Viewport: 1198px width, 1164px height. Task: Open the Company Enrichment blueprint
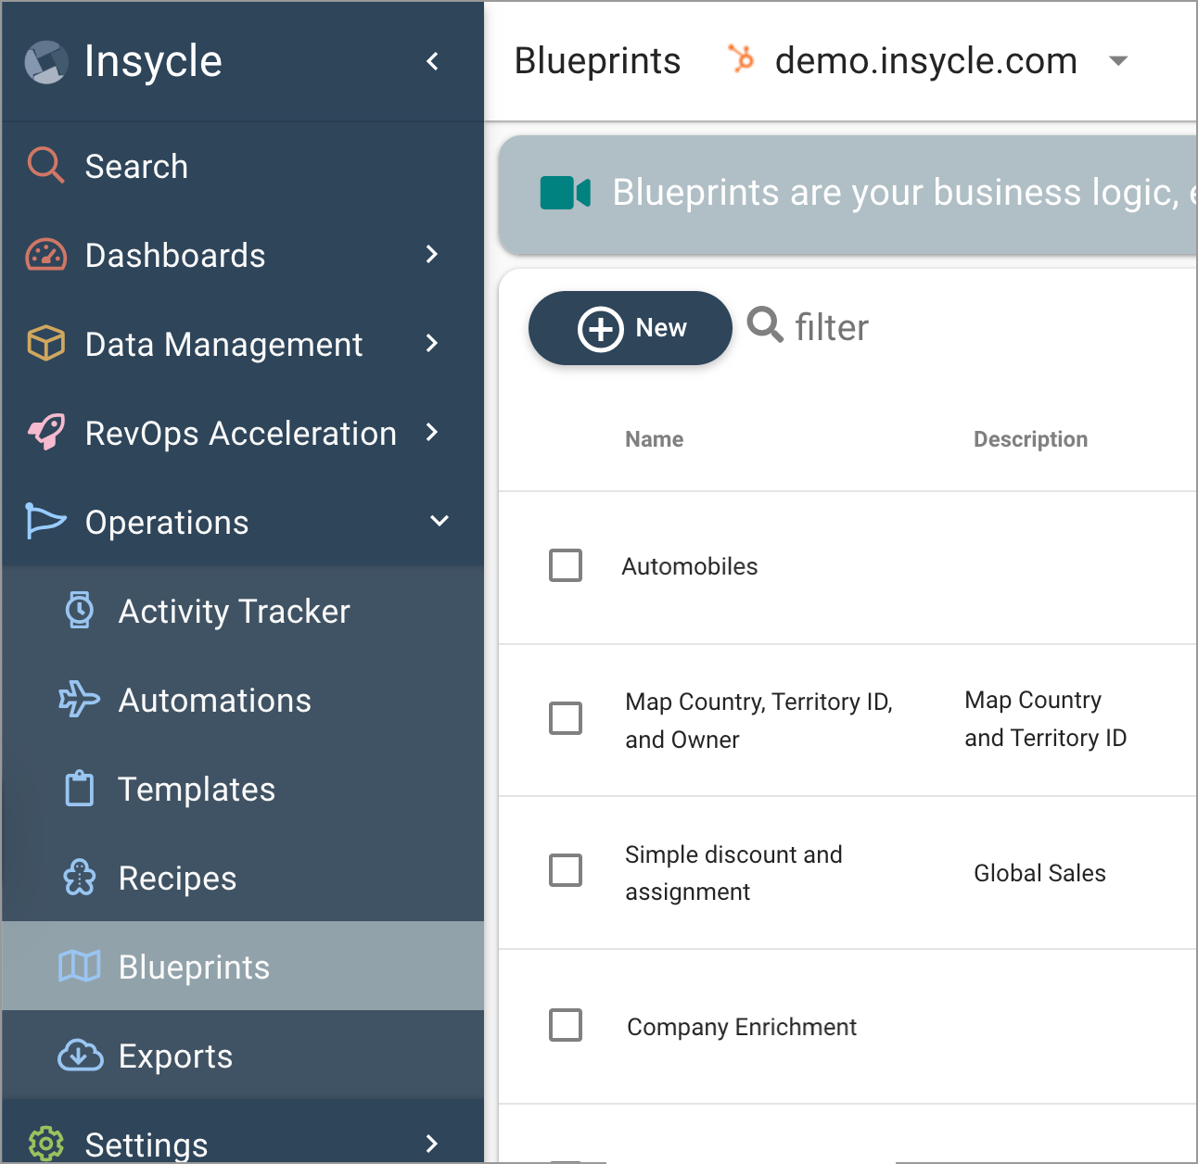pos(742,1027)
